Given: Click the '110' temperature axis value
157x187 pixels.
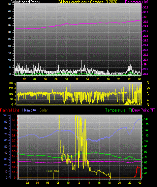Looking at the screenshot, I should 147,135.
